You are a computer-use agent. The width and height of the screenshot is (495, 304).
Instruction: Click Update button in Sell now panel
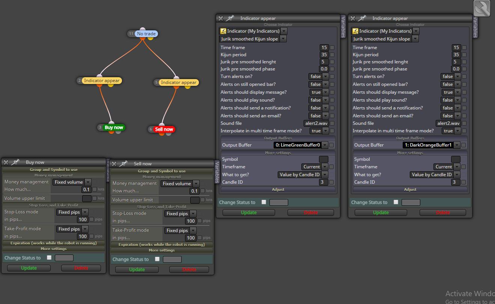(x=137, y=270)
